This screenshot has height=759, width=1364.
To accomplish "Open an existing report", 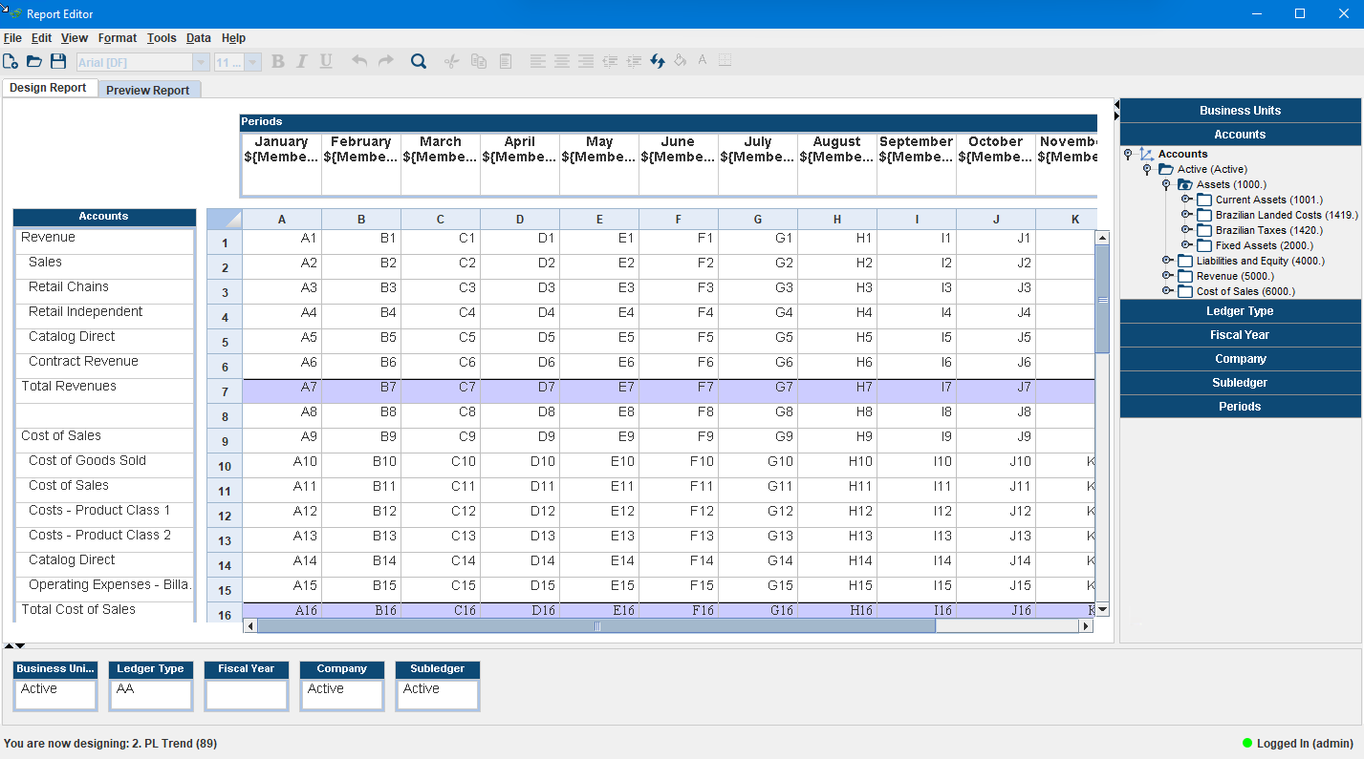I will pyautogui.click(x=33, y=60).
